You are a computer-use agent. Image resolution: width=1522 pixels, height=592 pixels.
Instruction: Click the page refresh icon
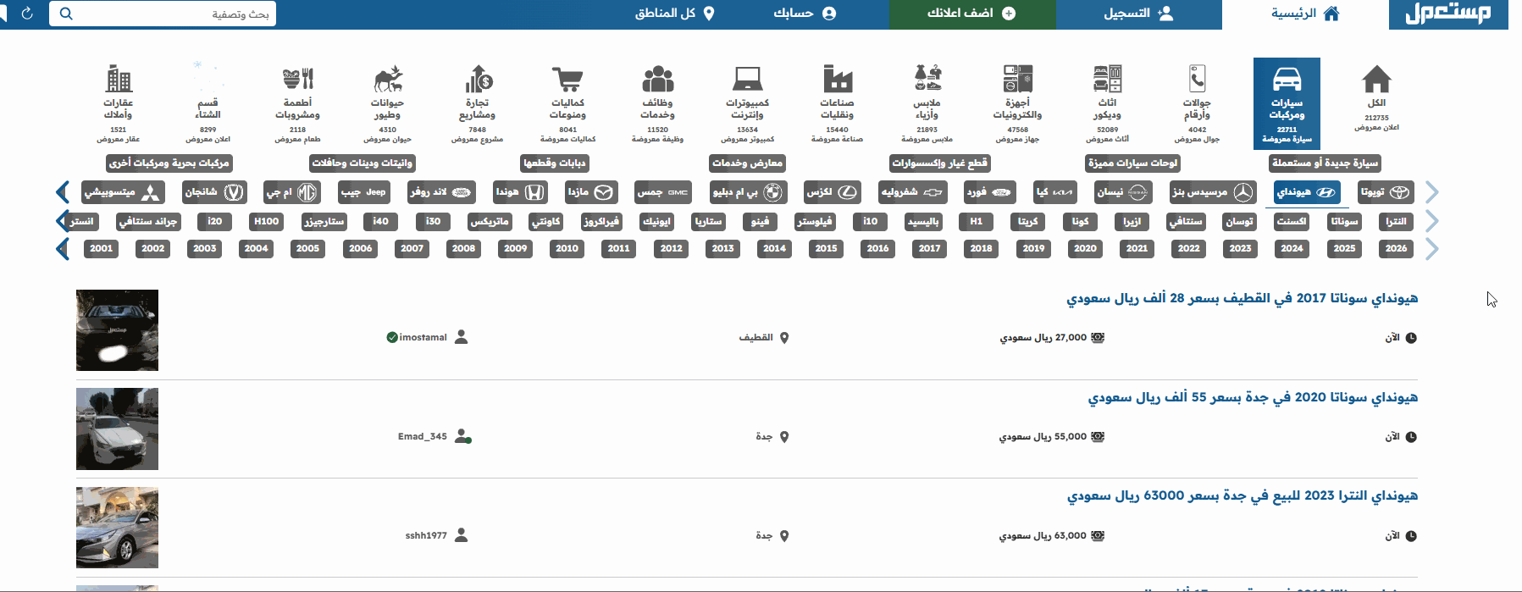coord(27,14)
